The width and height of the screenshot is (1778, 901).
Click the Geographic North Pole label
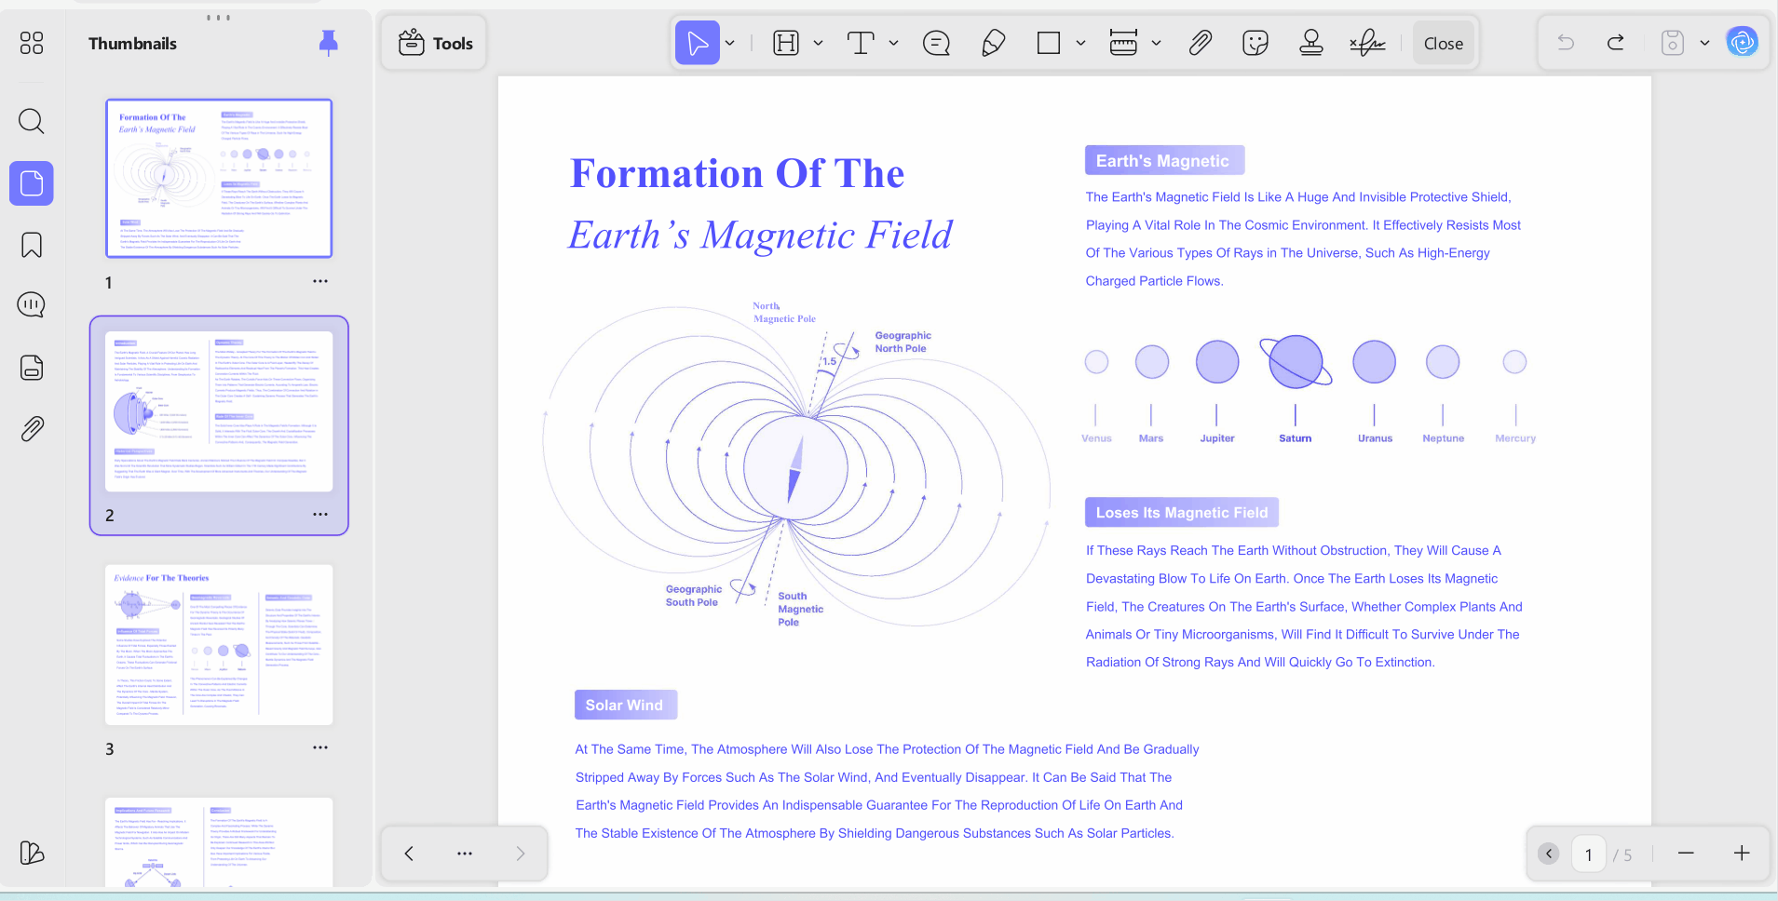point(903,342)
